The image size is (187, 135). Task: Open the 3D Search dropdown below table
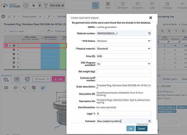(x=41, y=79)
